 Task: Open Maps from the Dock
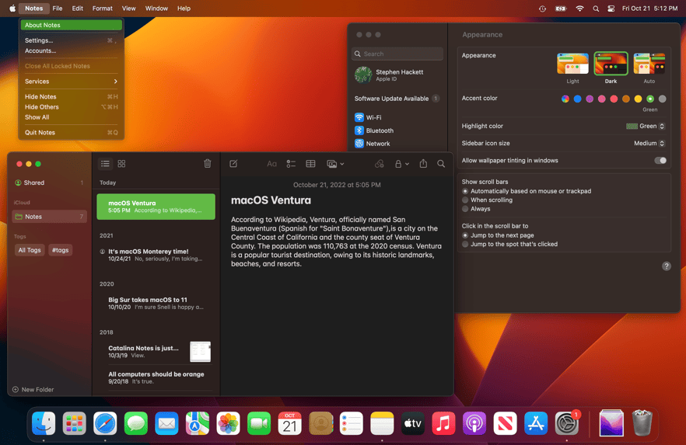point(198,423)
